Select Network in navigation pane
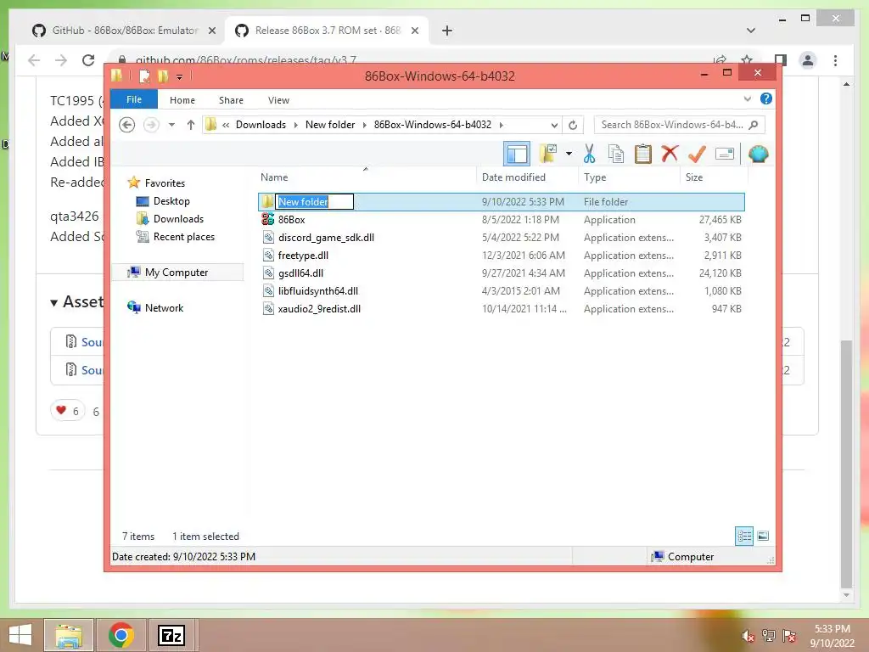Image resolution: width=869 pixels, height=652 pixels. click(x=164, y=307)
